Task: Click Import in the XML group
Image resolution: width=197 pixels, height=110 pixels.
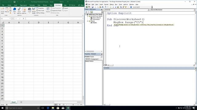Action: pos(65,8)
